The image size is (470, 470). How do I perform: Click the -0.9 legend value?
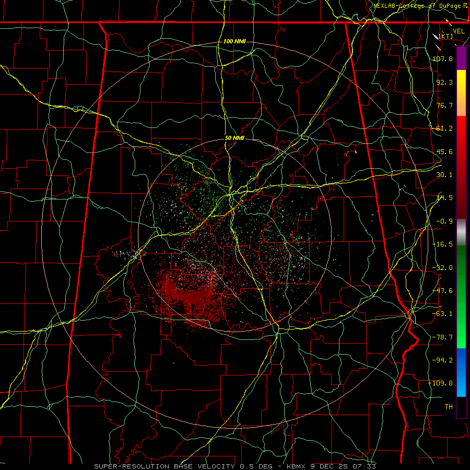tap(444, 221)
